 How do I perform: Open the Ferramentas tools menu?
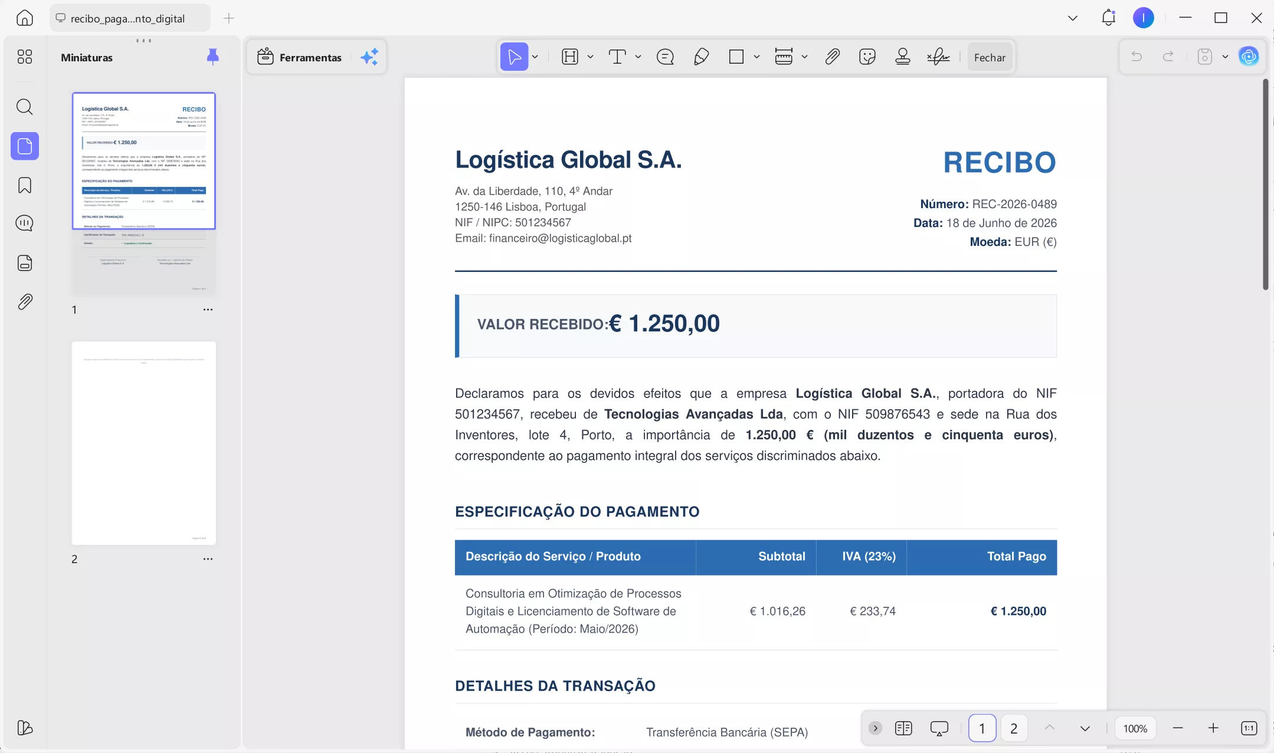300,57
